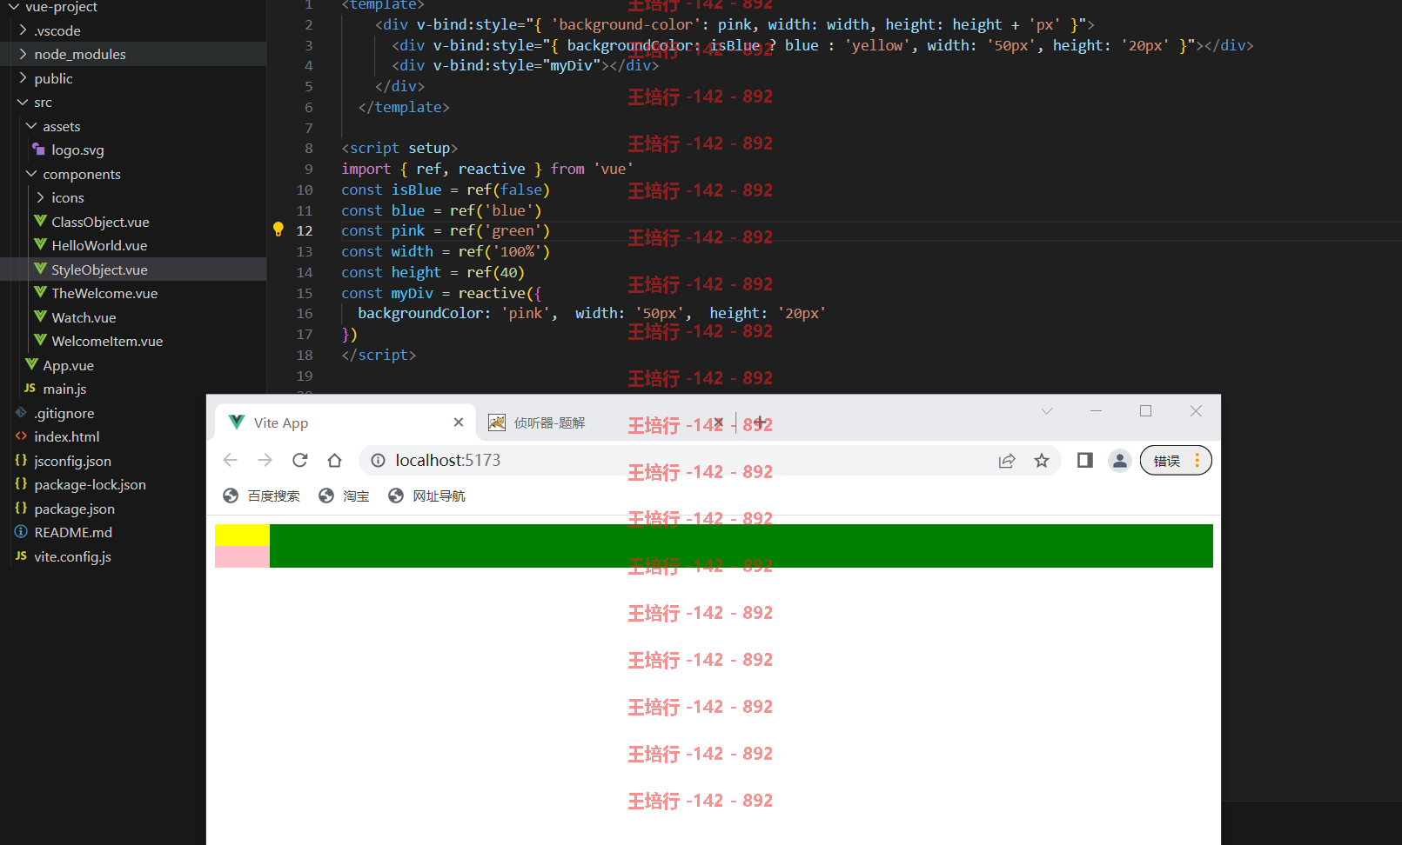Switch to the Vite App tab
The height and width of the screenshot is (845, 1402).
[x=345, y=422]
